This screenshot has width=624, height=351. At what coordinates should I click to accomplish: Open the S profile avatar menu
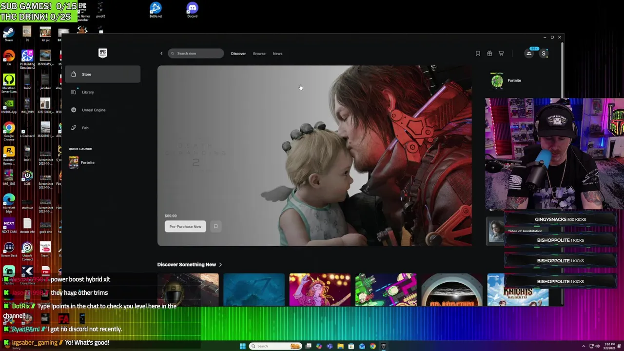pos(544,53)
